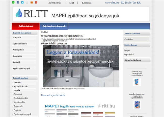This screenshot has height=117, width=164.
Task: Click the Saját adataim panel header
Action: (x=137, y=45)
